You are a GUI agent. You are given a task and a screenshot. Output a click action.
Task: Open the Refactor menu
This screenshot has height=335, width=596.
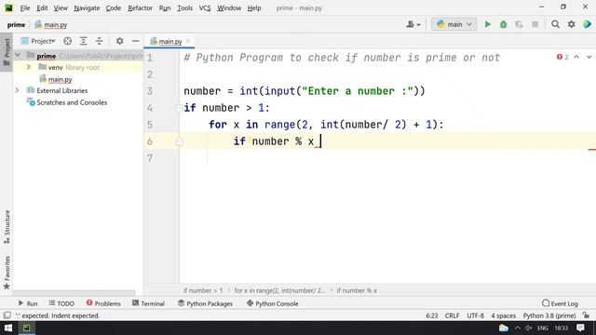[140, 7]
